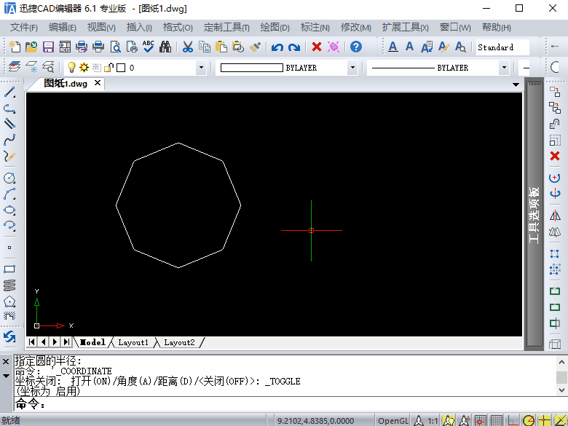This screenshot has width=568, height=426.
Task: Open the Standard text style box
Action: click(x=502, y=47)
